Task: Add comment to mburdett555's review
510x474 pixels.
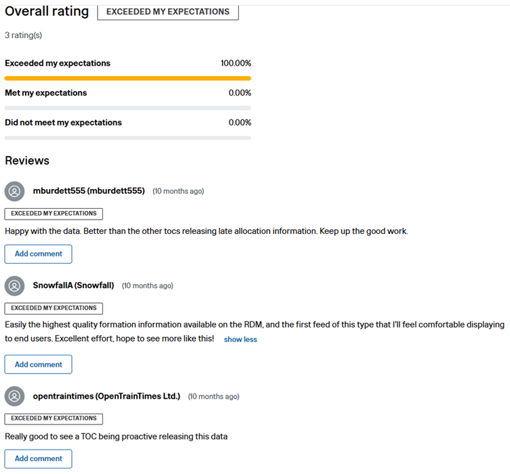Action: (x=39, y=254)
